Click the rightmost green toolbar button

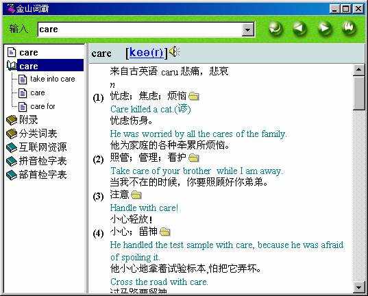[x=349, y=28]
